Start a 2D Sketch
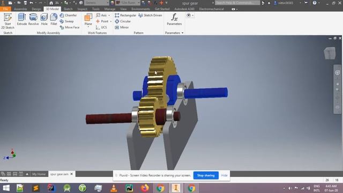343x193 pixels. (8, 21)
